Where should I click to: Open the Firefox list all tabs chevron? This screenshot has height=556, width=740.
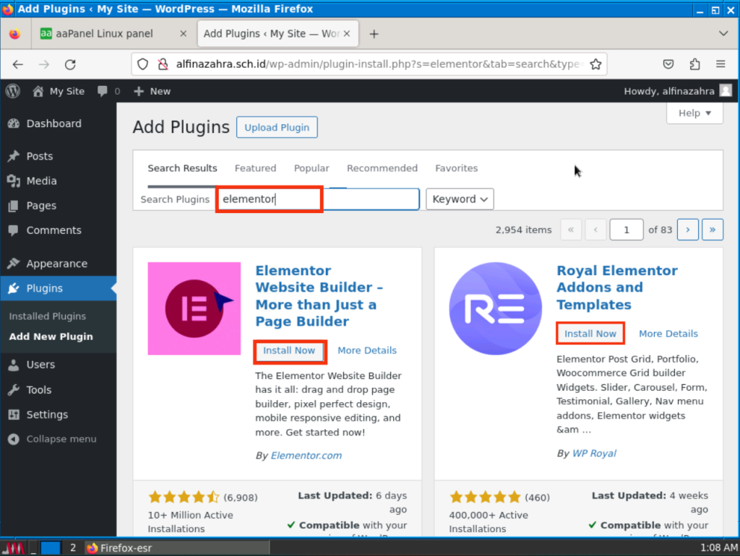(x=723, y=34)
